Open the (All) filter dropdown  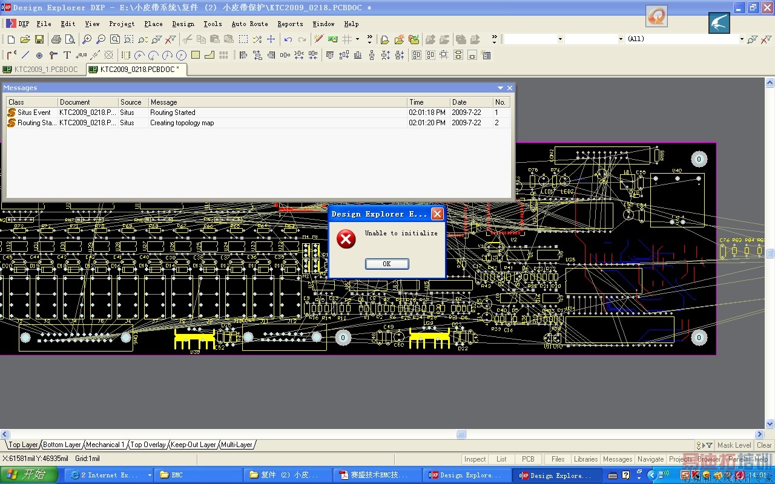pos(741,39)
